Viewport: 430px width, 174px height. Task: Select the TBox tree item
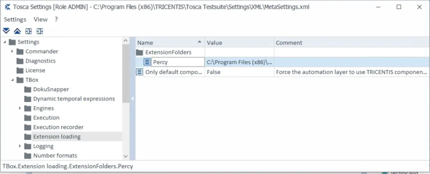click(x=32, y=80)
